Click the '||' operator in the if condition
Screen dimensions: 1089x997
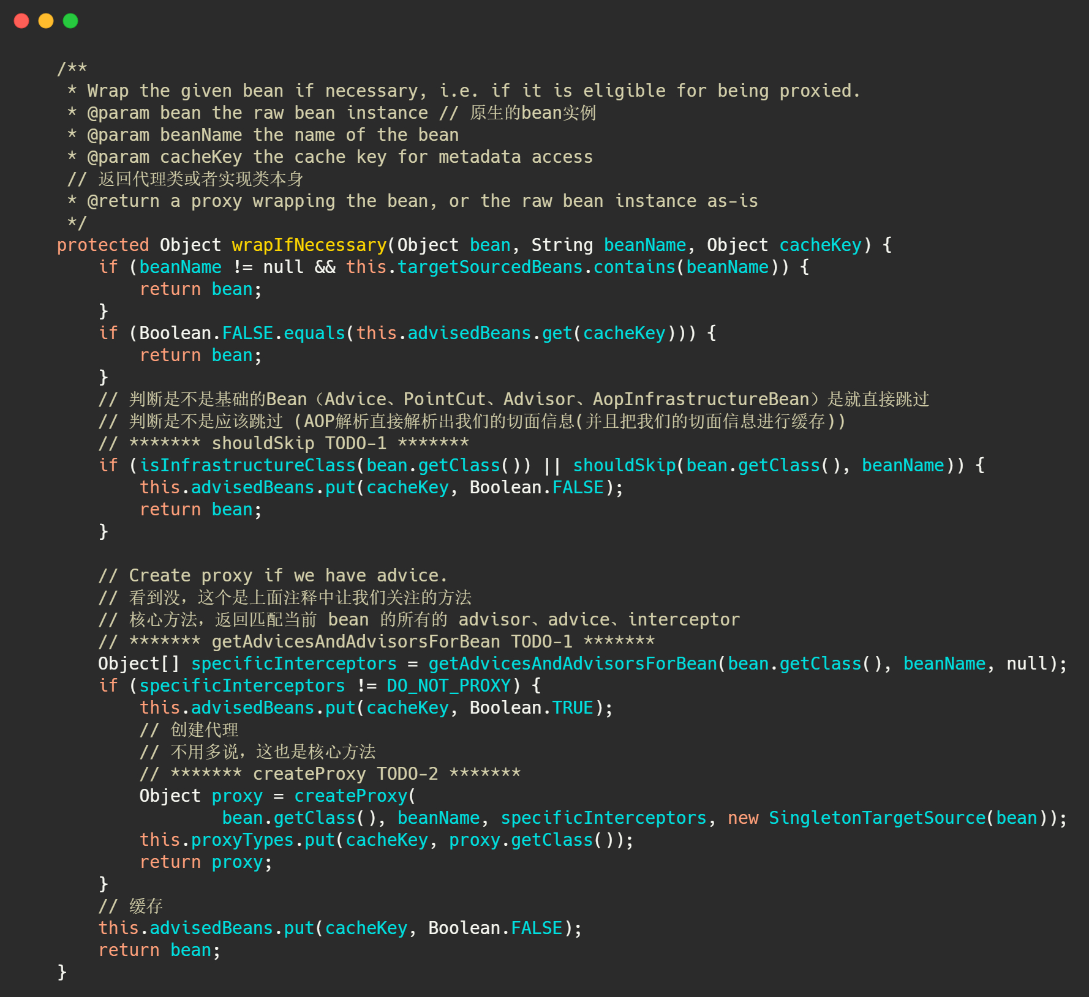(552, 465)
